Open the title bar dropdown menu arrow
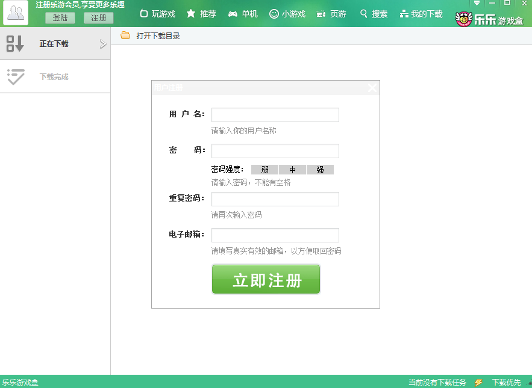The height and width of the screenshot is (388, 532). click(x=477, y=3)
